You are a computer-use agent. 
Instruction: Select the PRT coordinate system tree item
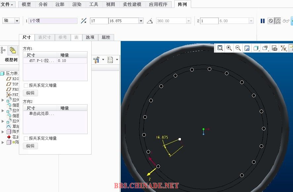(12, 95)
